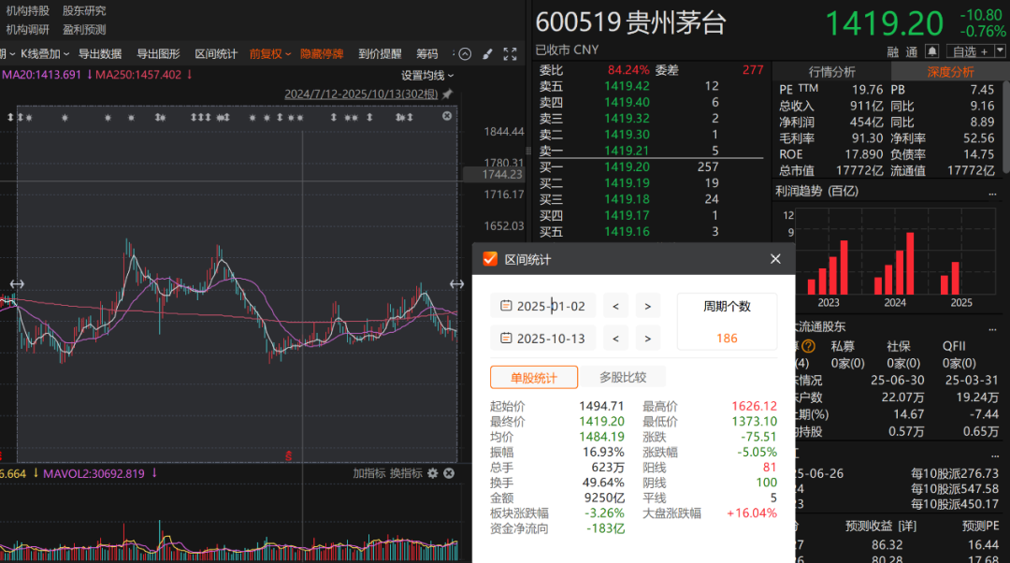This screenshot has width=1010, height=563.
Task: Open start date calendar picker icon
Action: [x=506, y=307]
